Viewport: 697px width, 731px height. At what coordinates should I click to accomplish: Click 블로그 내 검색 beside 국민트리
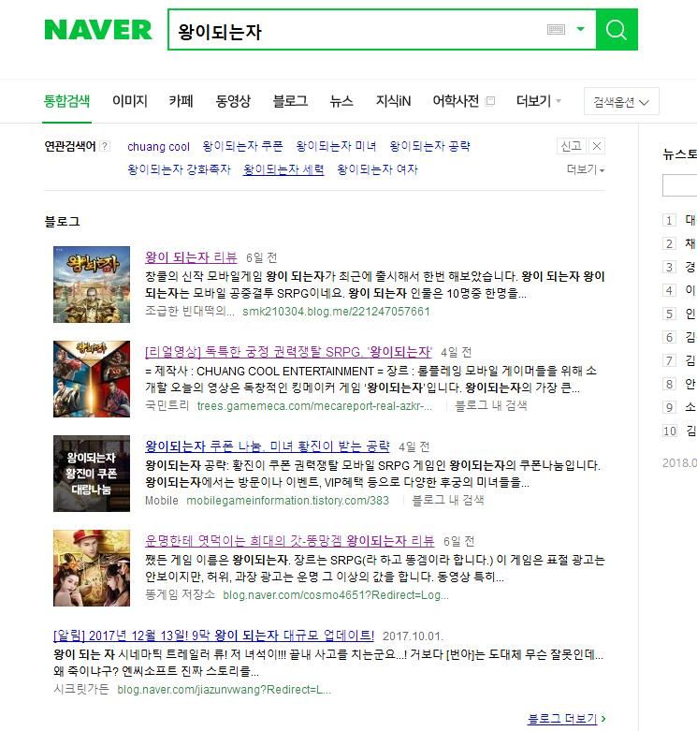[x=490, y=405]
